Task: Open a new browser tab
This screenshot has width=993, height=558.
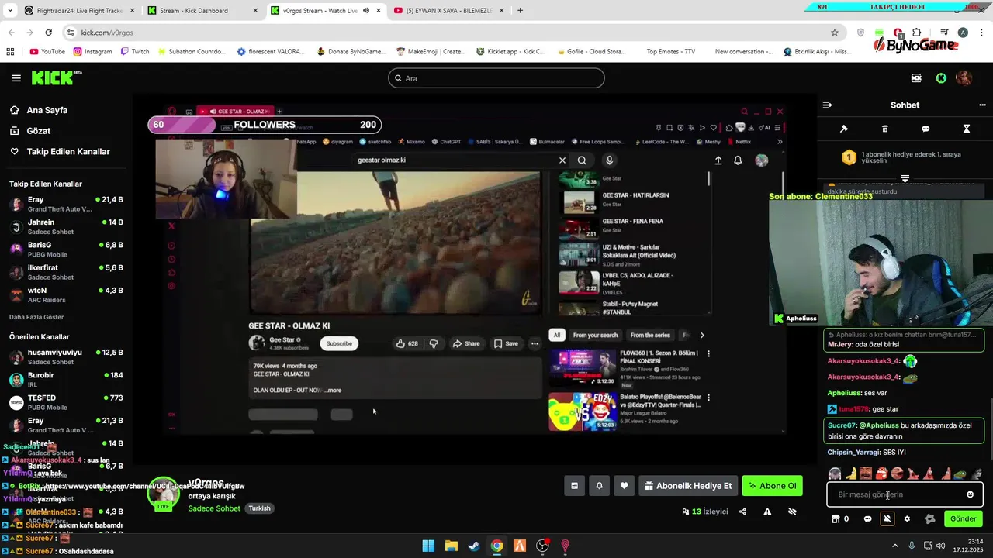Action: pos(520,11)
